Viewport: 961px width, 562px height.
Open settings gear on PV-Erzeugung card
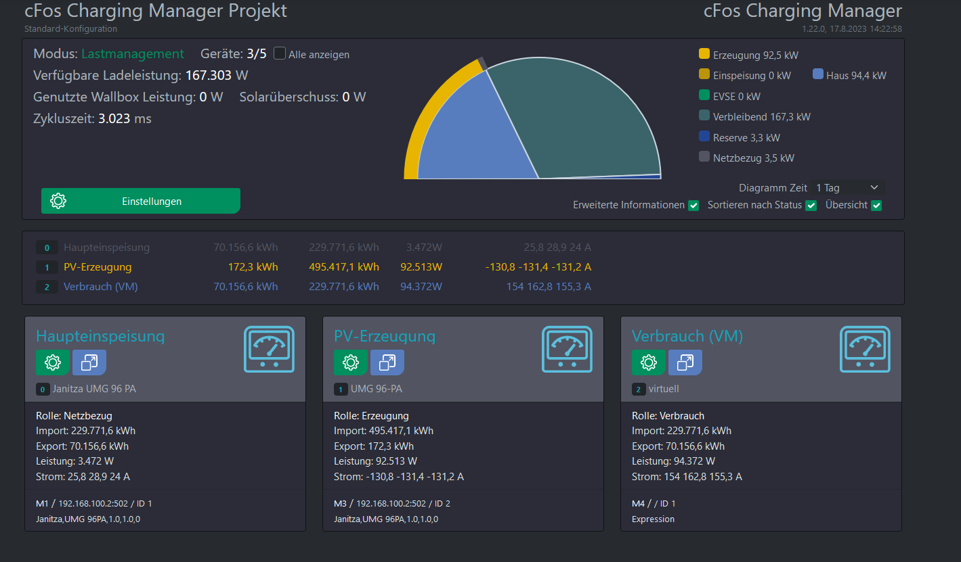point(351,362)
